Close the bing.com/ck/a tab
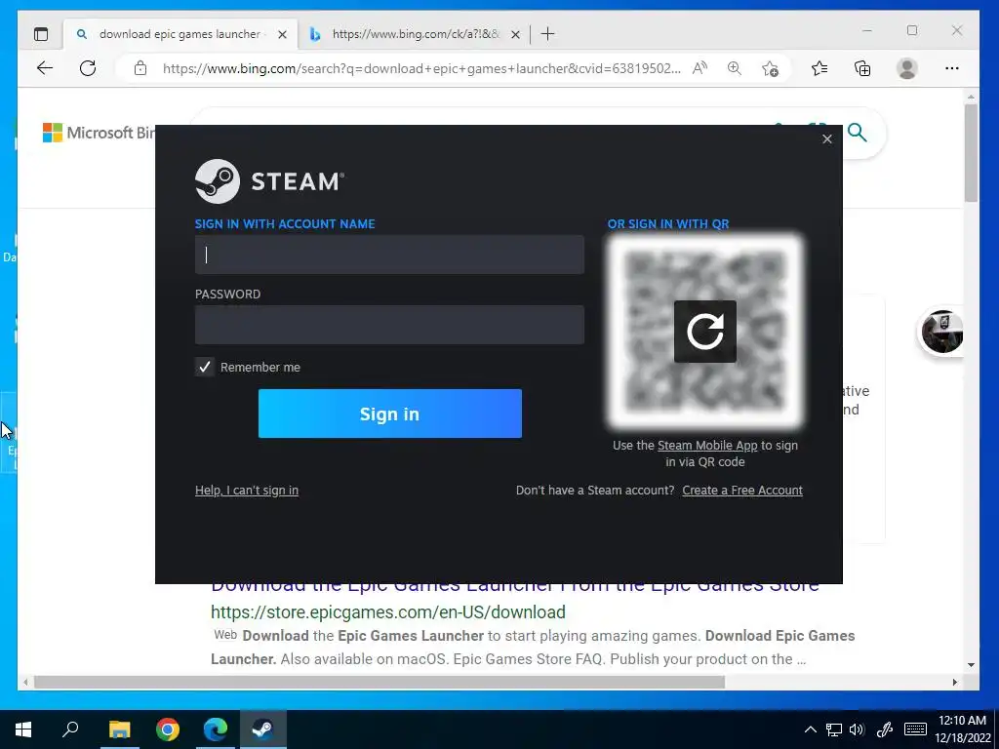This screenshot has height=749, width=999. pos(515,34)
